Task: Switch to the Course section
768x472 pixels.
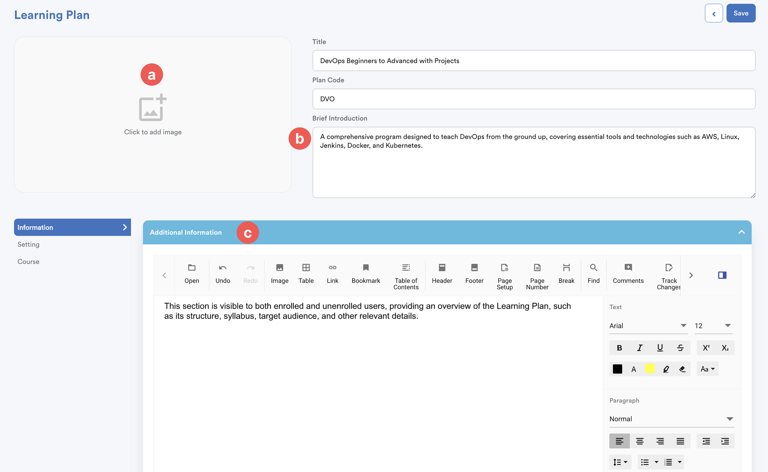Action: [28, 262]
